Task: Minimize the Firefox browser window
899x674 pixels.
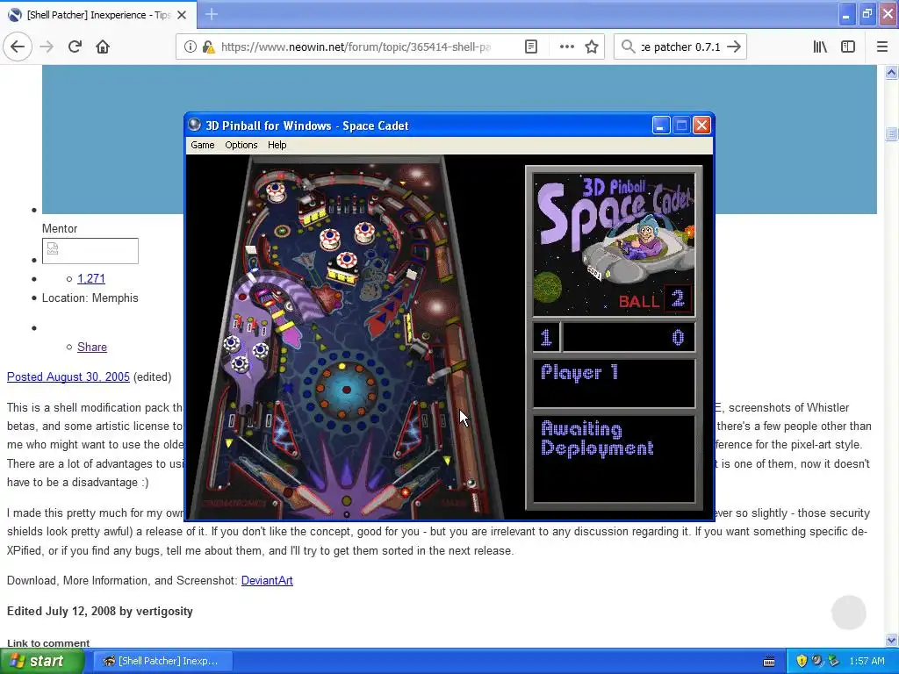Action: click(846, 15)
